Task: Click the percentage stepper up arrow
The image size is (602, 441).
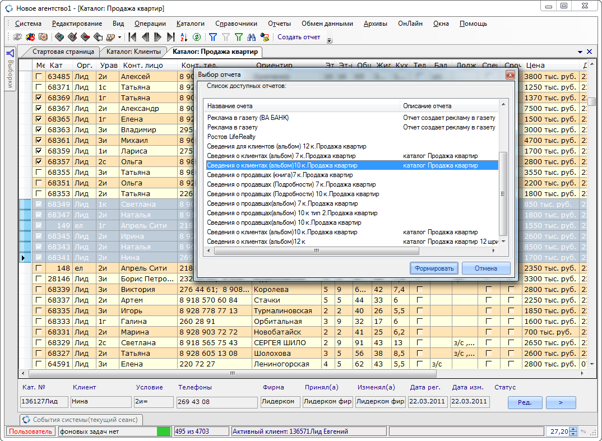Action: (573, 429)
